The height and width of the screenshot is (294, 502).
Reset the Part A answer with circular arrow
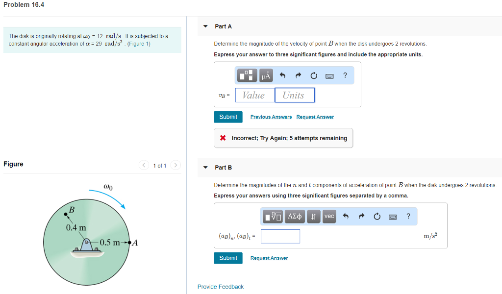coord(314,75)
